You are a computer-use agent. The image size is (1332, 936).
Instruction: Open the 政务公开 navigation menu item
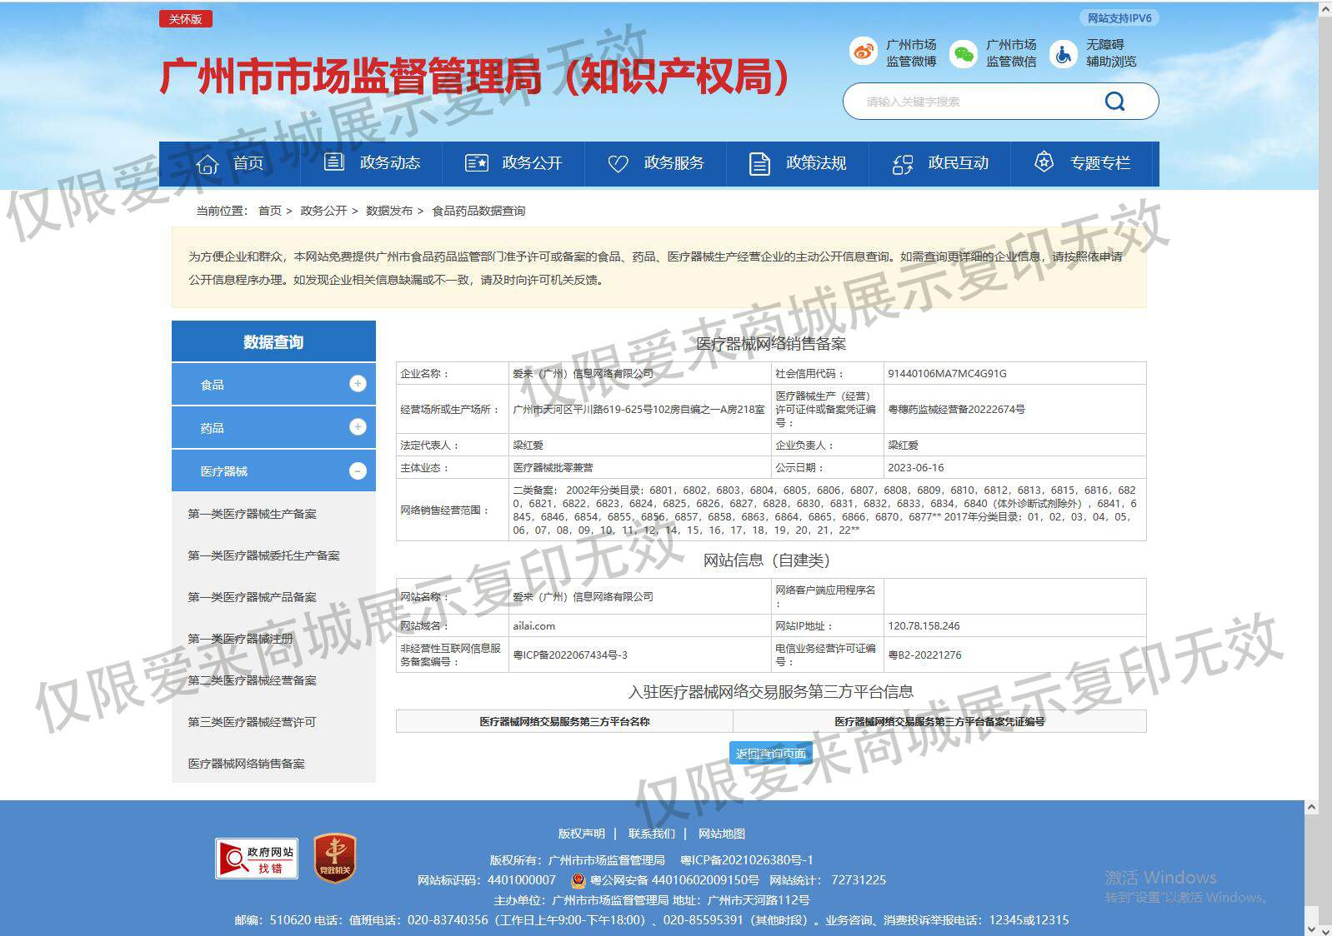click(513, 163)
